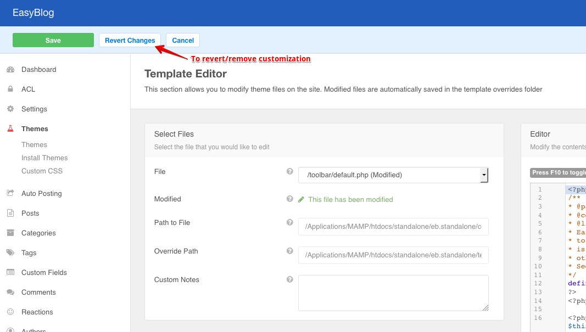Screen dimensions: 586x332
Task: Click the green pencil modified icon
Action: [301, 199]
